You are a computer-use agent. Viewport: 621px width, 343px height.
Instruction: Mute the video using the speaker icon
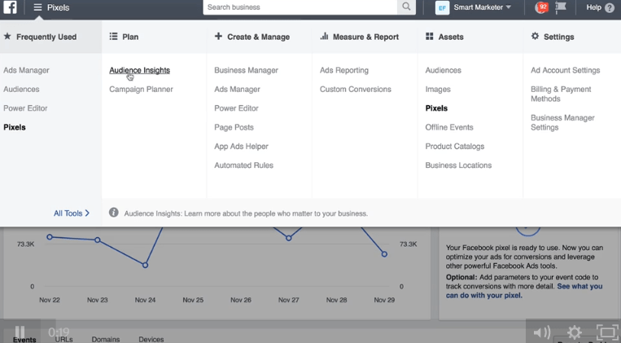[542, 332]
